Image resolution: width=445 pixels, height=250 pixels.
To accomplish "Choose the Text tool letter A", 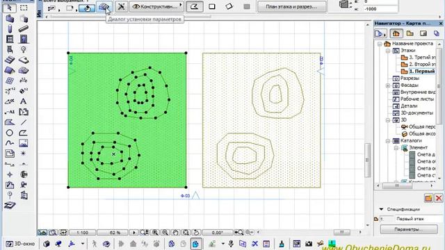I will (x=24, y=101).
